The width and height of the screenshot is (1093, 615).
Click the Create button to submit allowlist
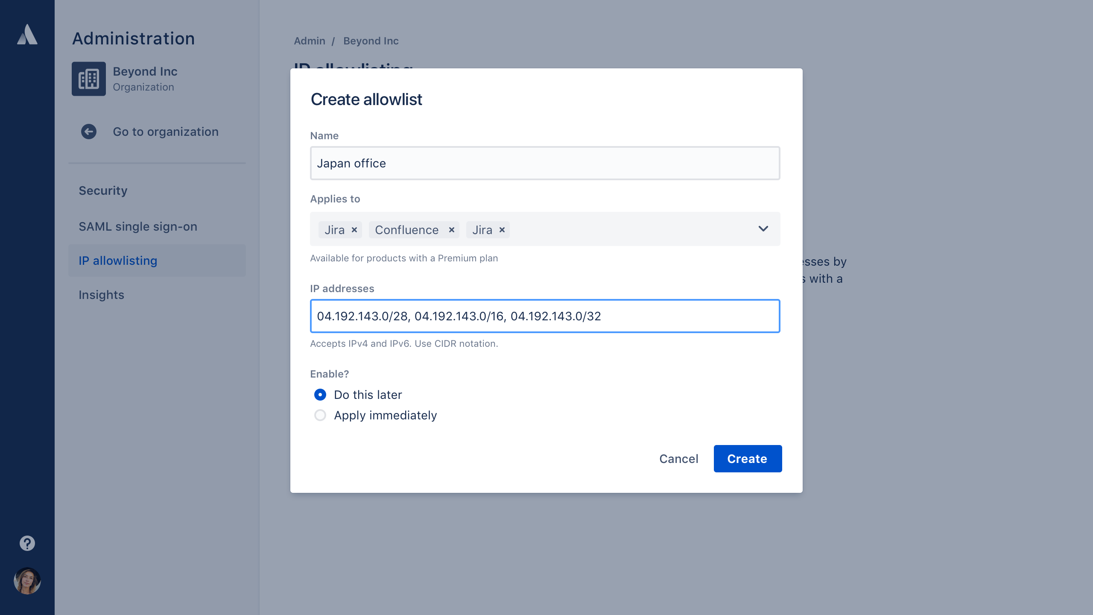[747, 459]
